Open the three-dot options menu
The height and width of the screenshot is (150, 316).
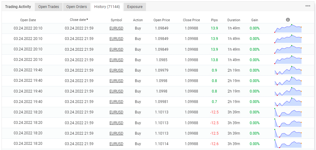[x=307, y=6]
